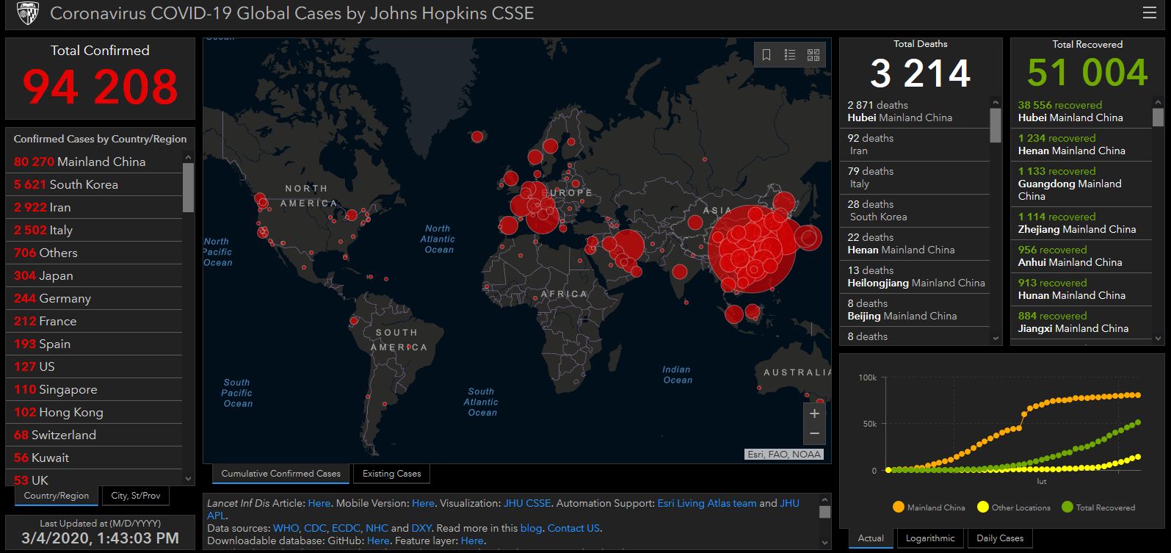Image resolution: width=1171 pixels, height=553 pixels.
Task: Open the basemap gallery grid icon
Action: click(813, 55)
